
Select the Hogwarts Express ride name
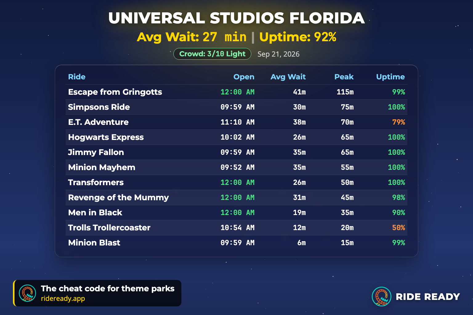[106, 137]
